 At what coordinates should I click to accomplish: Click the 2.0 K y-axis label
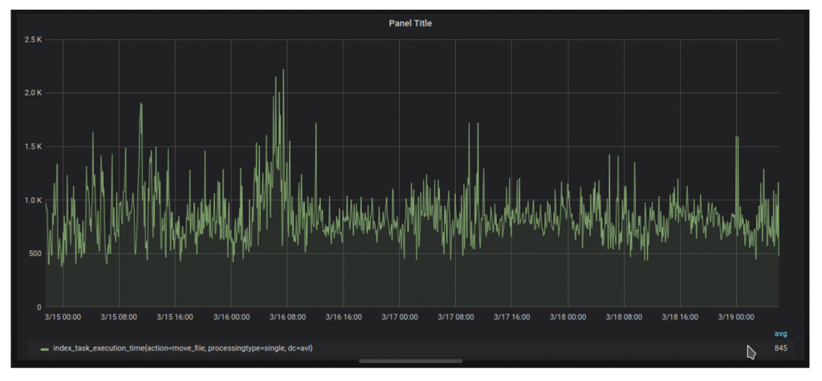click(32, 93)
